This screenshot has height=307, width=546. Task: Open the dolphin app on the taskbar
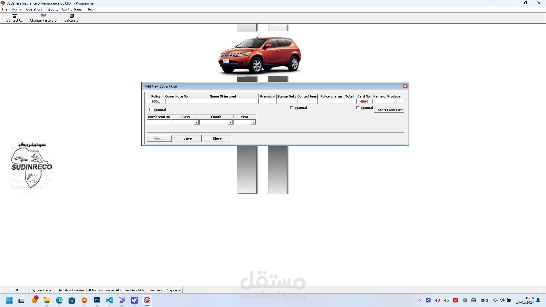point(122,300)
